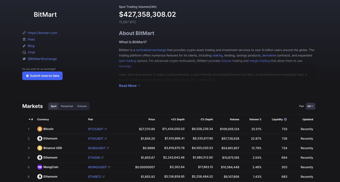This screenshot has width=340, height=182.
Task: Select the chain-link icon beside bitmart.com
Action: click(24, 32)
